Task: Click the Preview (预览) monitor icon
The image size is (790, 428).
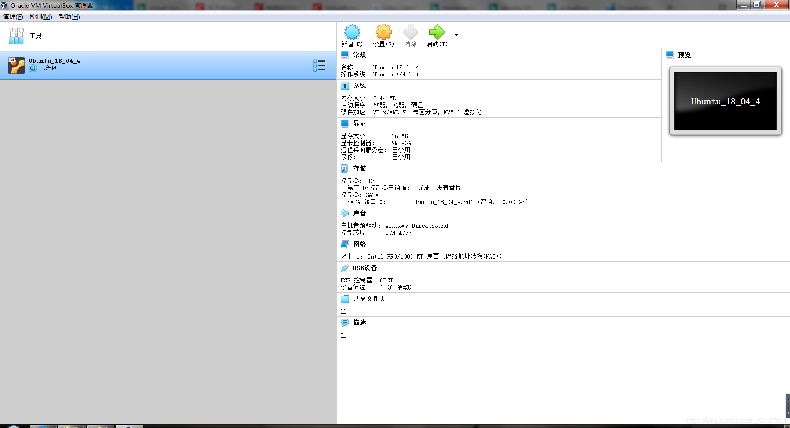Action: point(670,55)
